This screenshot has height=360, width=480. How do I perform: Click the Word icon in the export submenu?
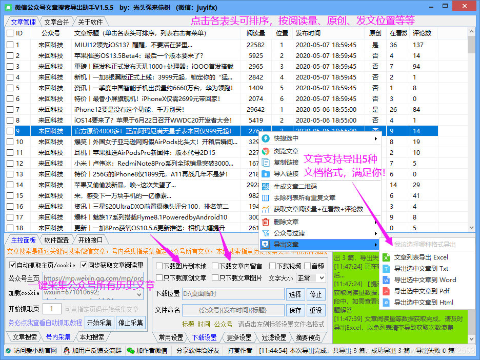(x=386, y=280)
